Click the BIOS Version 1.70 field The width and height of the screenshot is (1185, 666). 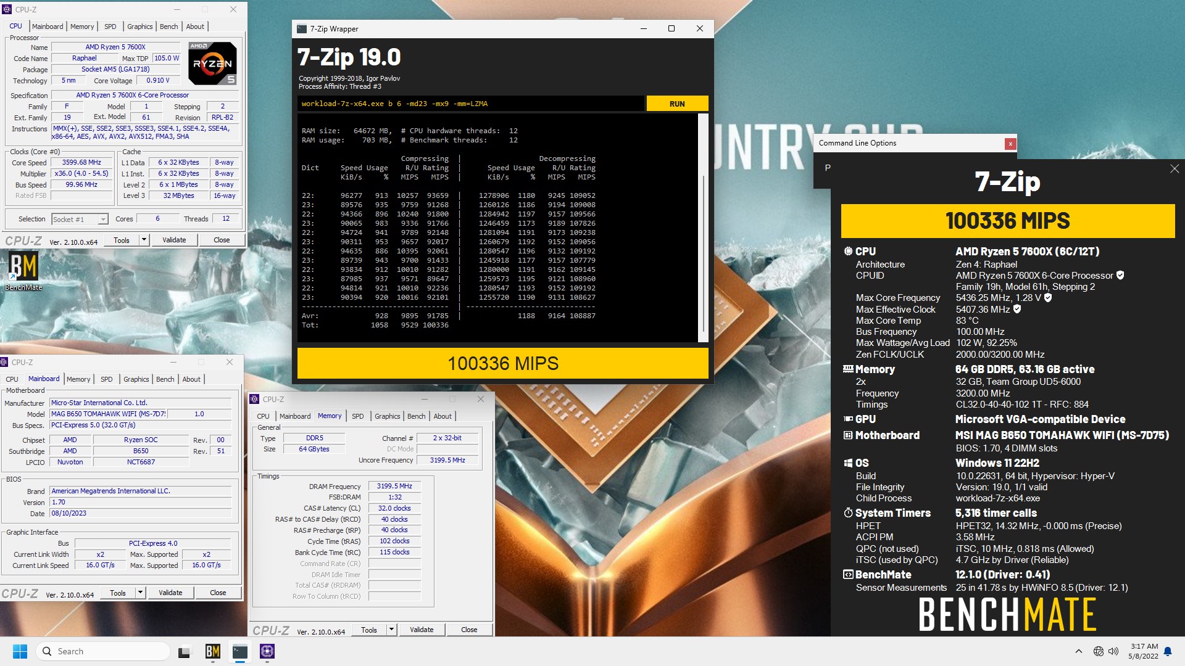[141, 502]
